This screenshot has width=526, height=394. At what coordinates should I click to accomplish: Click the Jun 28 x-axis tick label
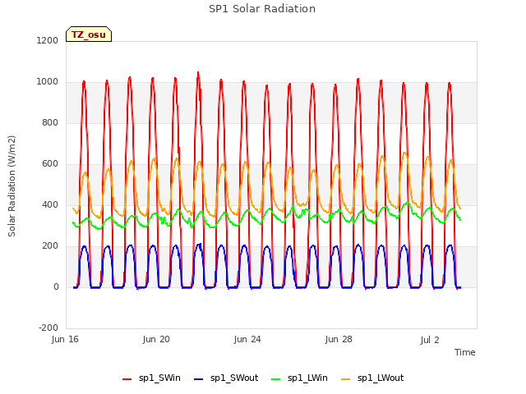[x=339, y=339]
